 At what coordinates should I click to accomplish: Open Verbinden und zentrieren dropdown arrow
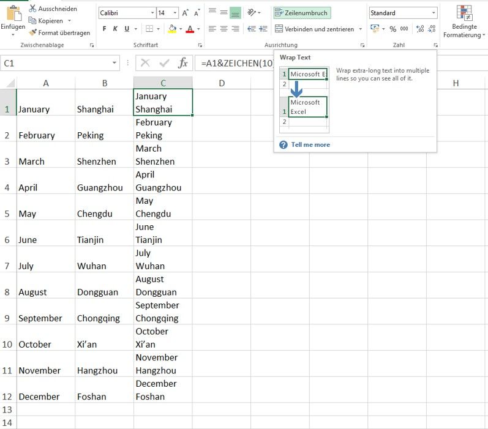[x=361, y=29]
